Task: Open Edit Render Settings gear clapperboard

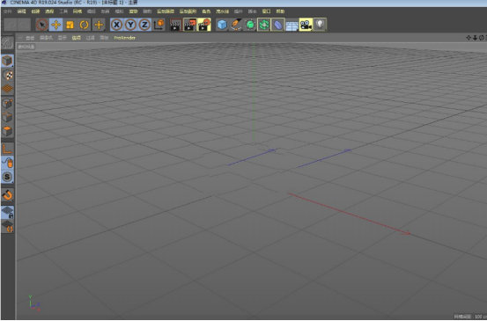Action: point(204,25)
